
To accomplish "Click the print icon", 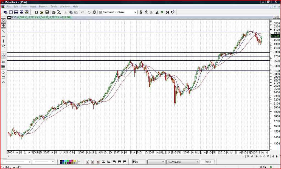I will (x=54, y=12).
